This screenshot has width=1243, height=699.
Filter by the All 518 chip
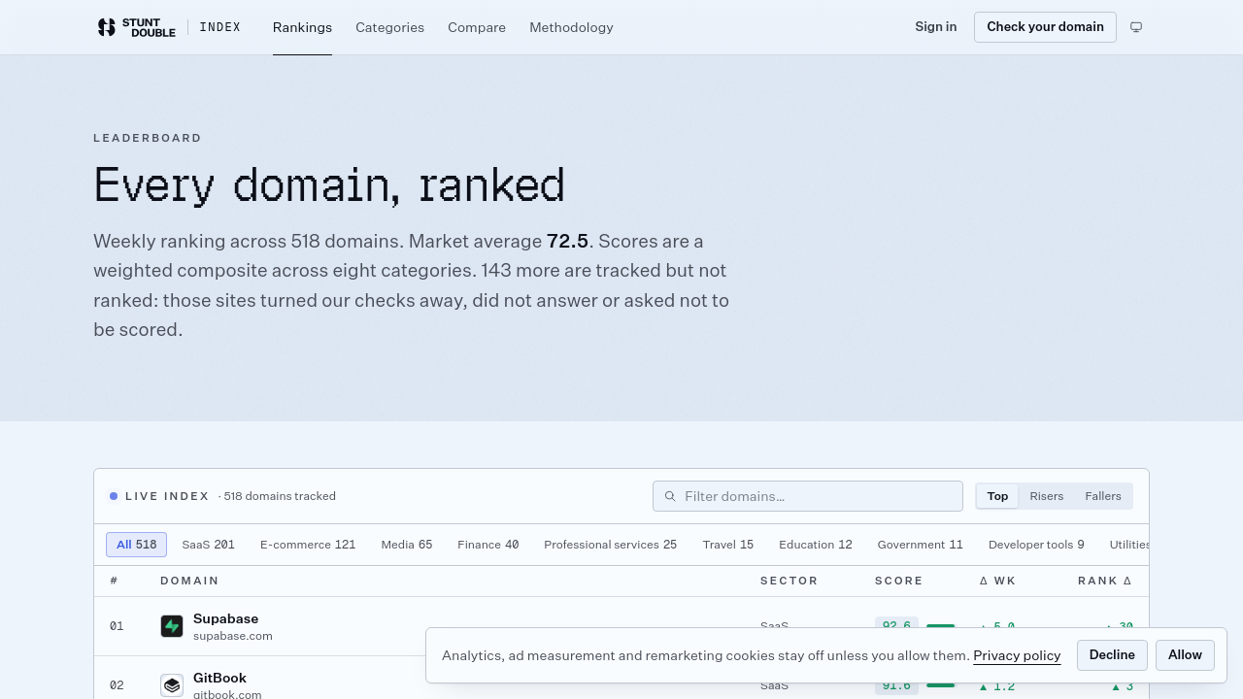(x=136, y=545)
